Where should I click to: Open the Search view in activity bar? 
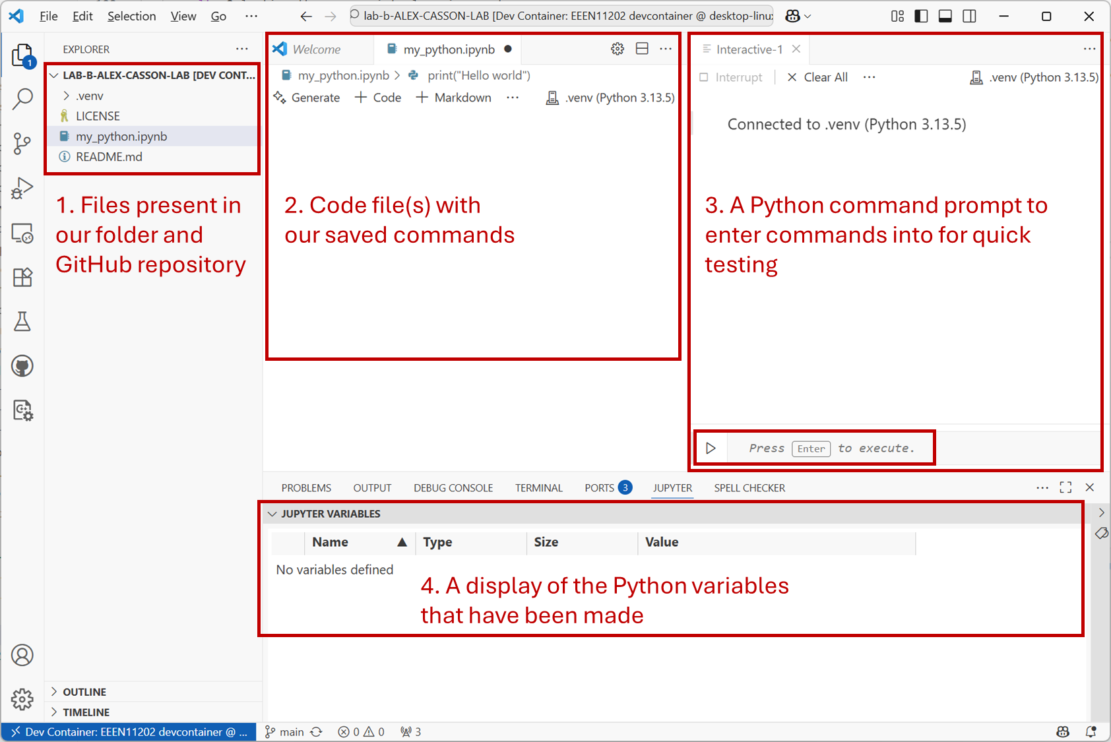[22, 99]
